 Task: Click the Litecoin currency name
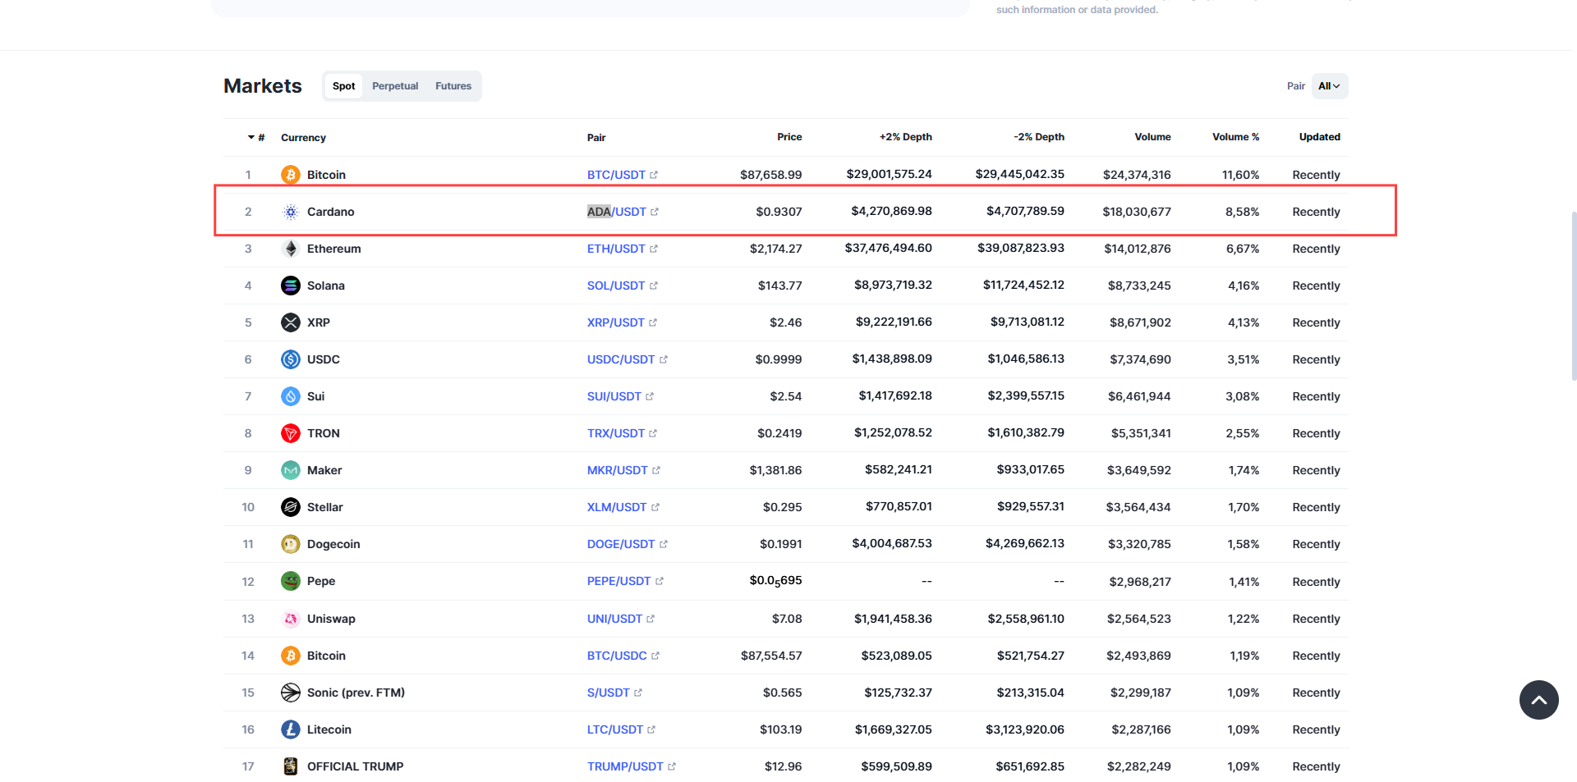tap(329, 729)
